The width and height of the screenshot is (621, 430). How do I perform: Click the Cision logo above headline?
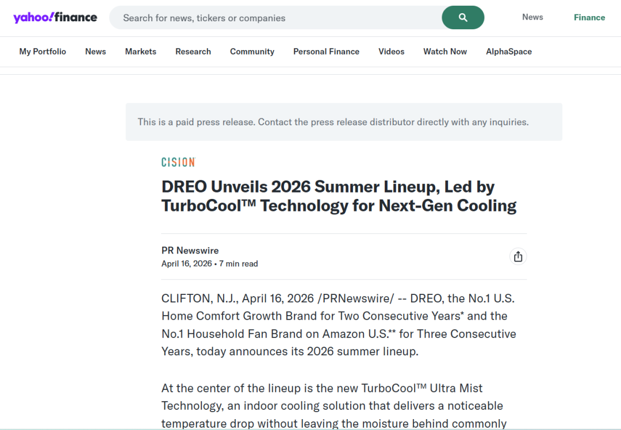[178, 162]
